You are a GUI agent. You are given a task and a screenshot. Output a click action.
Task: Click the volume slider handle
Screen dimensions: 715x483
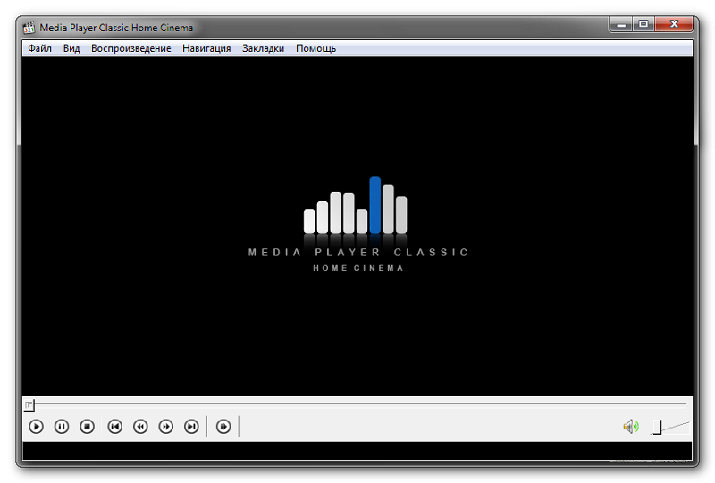pyautogui.click(x=657, y=427)
